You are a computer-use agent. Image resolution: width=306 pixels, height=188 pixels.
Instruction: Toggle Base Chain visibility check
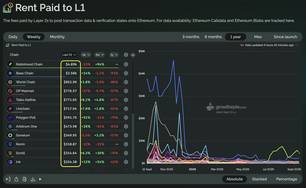click(x=126, y=73)
